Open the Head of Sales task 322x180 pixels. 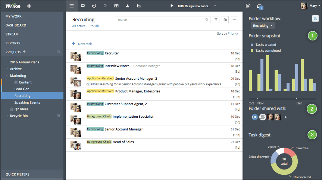point(123,142)
